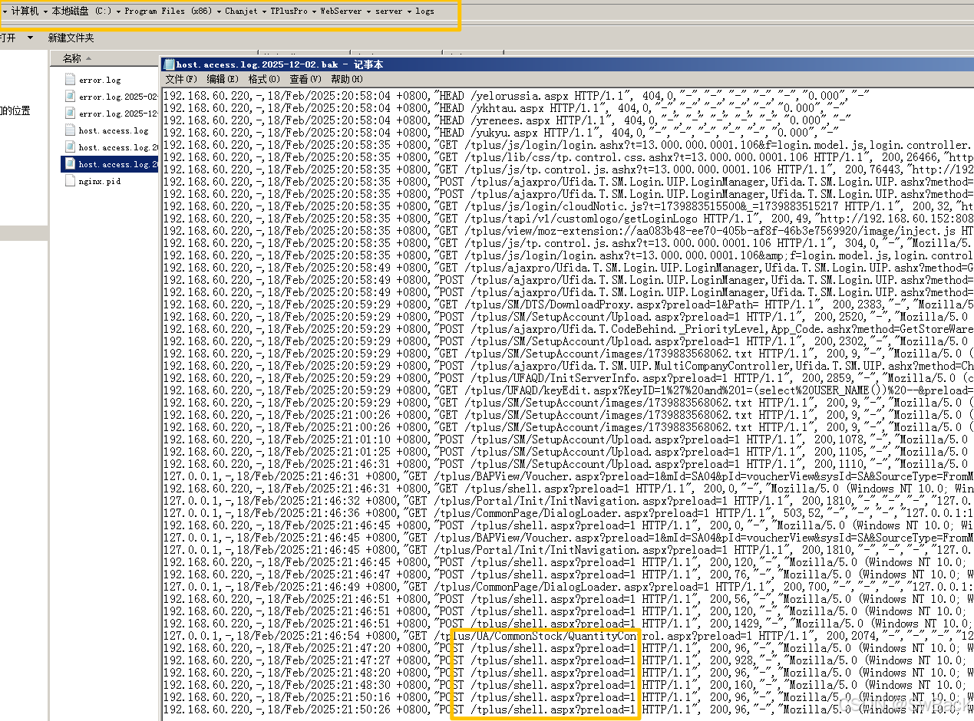Expand the arrow after 本地磁盘 (C:)
The width and height of the screenshot is (974, 721).
pos(118,12)
